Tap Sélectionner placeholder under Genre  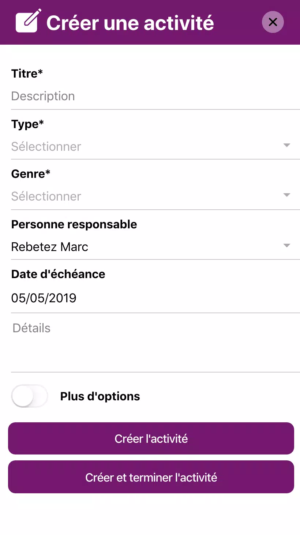coord(46,196)
